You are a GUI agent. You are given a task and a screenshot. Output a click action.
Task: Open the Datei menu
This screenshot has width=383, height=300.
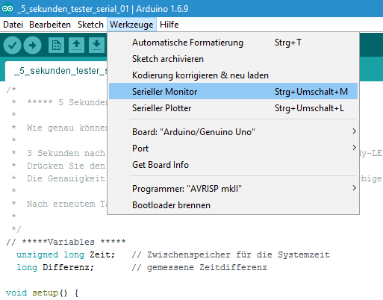(13, 25)
